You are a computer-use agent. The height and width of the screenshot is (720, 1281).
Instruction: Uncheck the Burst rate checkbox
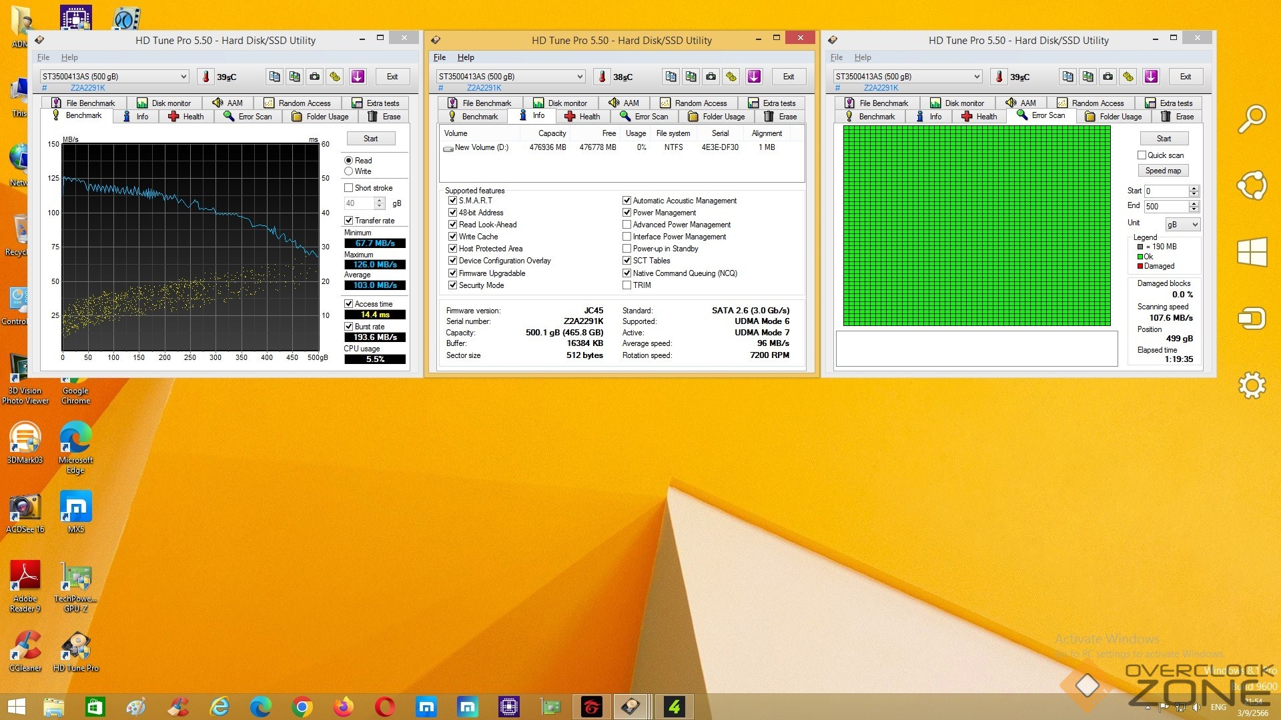click(x=348, y=327)
